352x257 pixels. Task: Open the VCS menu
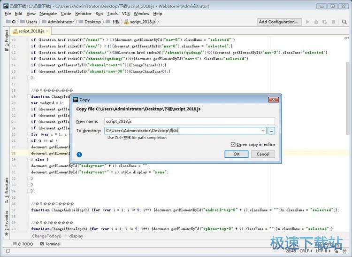tap(126, 14)
